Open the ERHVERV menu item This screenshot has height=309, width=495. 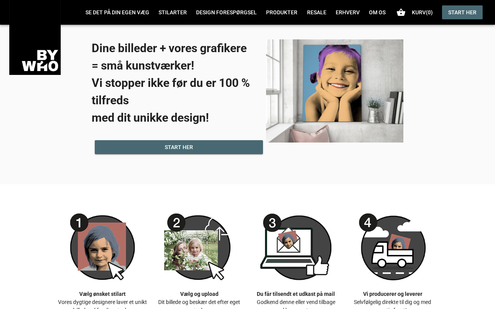pyautogui.click(x=348, y=12)
